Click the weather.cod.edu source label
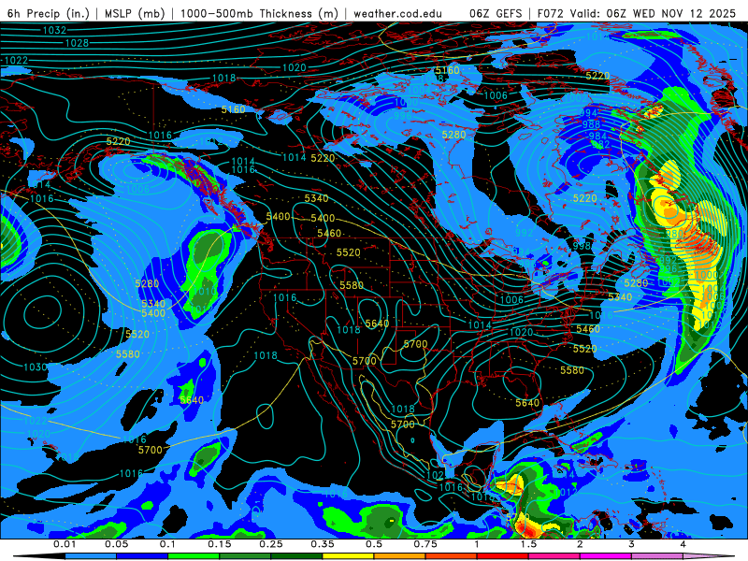 397,13
